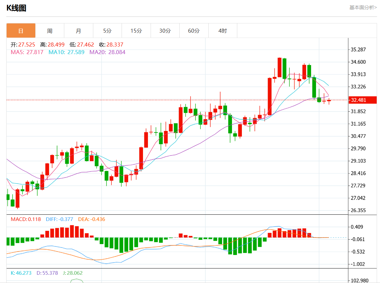Click the 34.600 price axis label

pyautogui.click(x=358, y=62)
